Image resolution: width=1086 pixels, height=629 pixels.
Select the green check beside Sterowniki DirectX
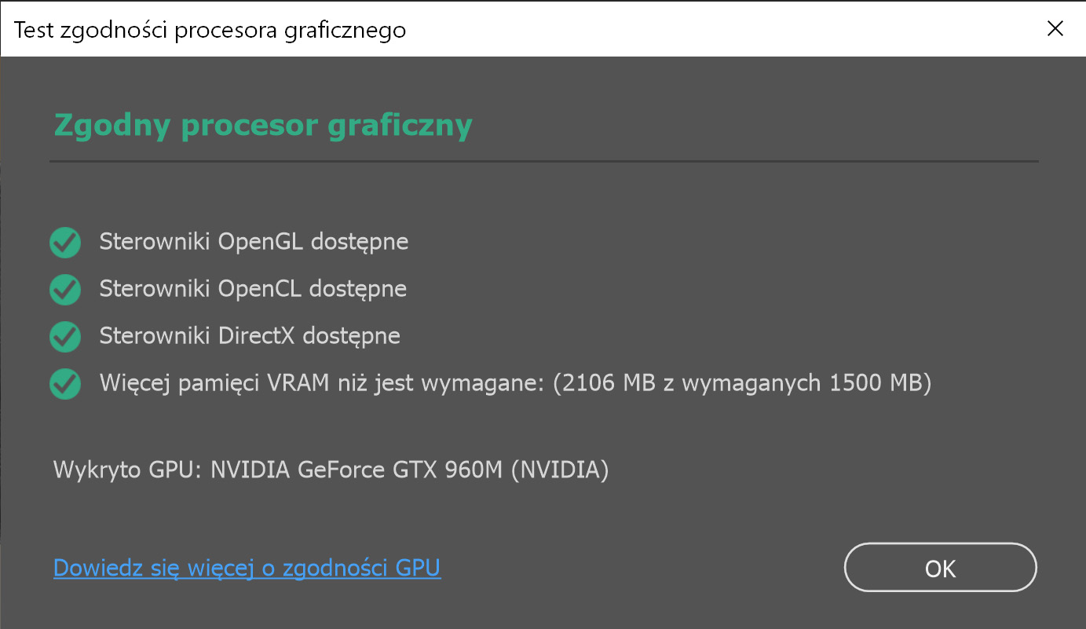click(x=65, y=336)
